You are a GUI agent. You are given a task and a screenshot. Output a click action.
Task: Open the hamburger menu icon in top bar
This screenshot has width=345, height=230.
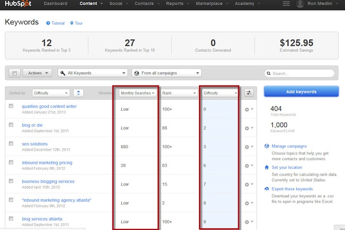[x=286, y=4]
